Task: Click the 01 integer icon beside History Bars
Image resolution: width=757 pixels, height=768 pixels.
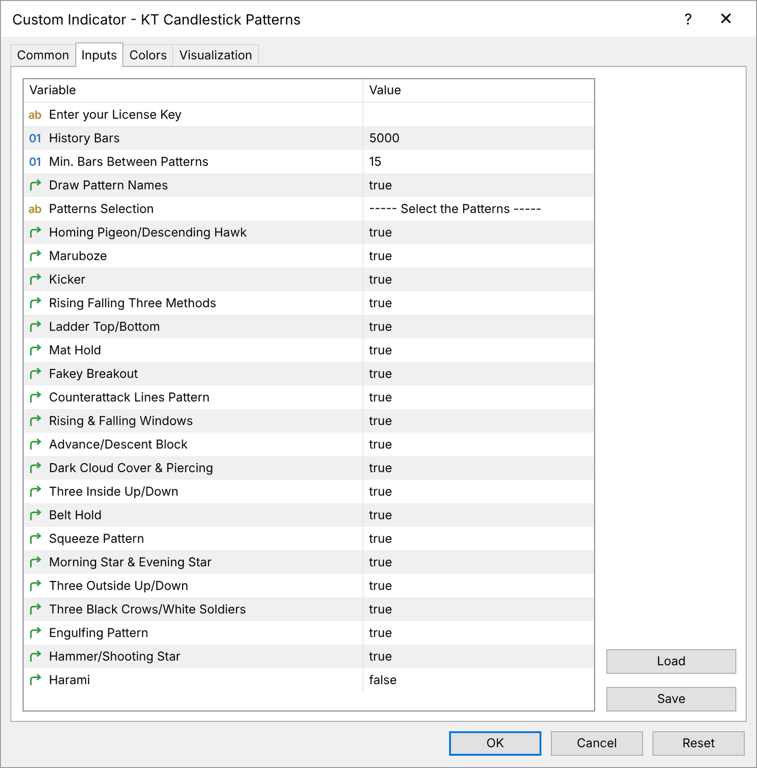Action: click(x=35, y=138)
